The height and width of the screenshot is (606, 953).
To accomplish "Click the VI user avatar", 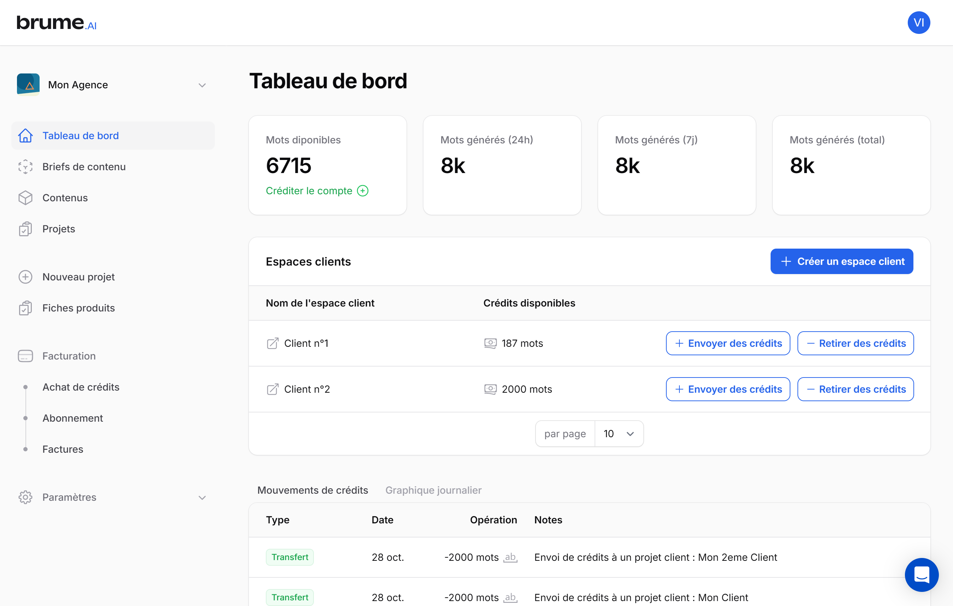I will [x=918, y=23].
